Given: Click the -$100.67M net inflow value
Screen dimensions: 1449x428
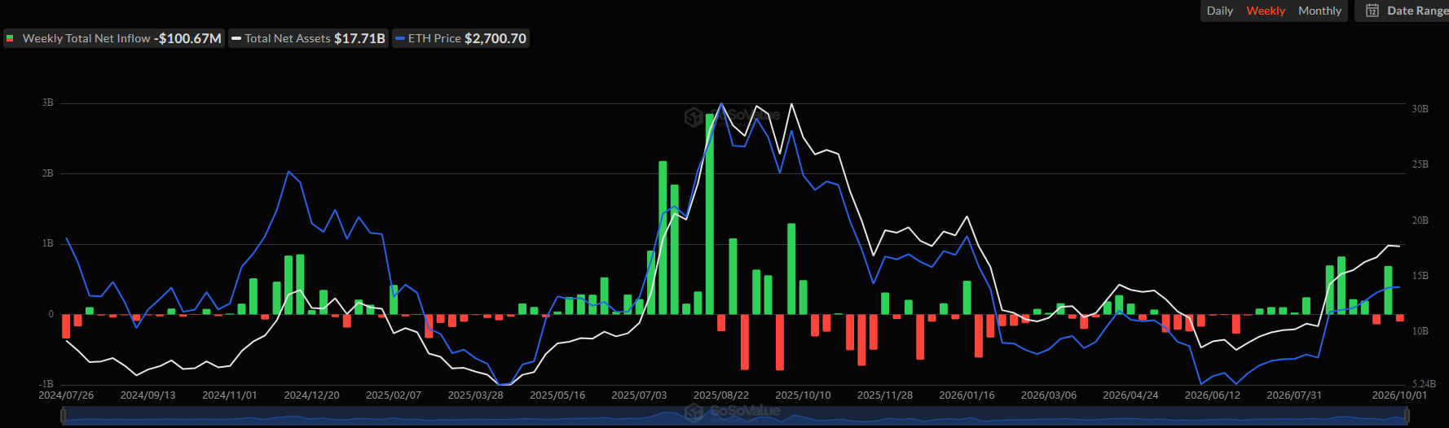Looking at the screenshot, I should (x=187, y=38).
